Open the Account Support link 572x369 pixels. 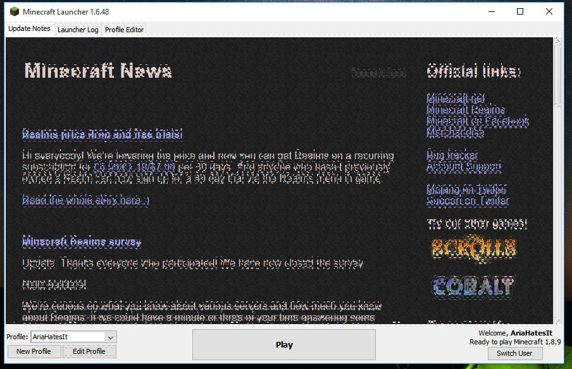(x=464, y=167)
